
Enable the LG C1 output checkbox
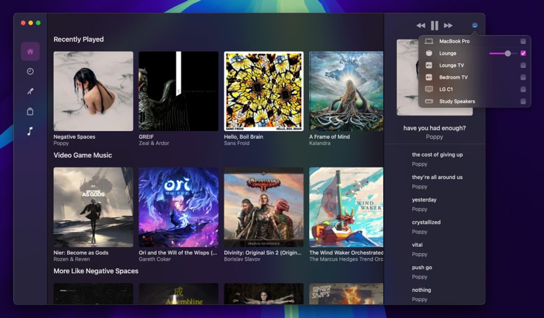click(x=523, y=89)
